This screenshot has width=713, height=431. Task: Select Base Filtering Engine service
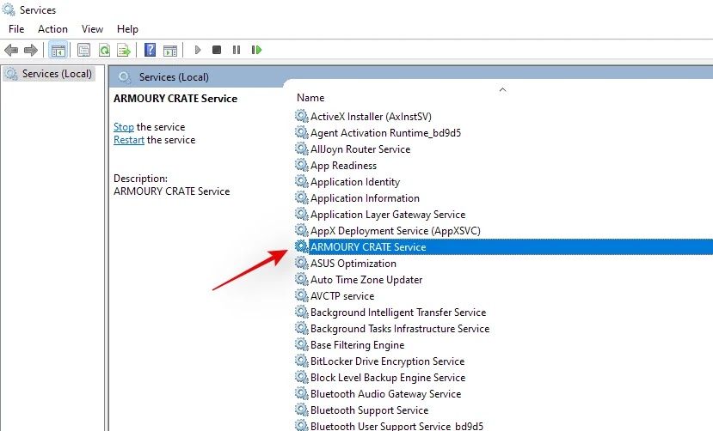click(357, 345)
